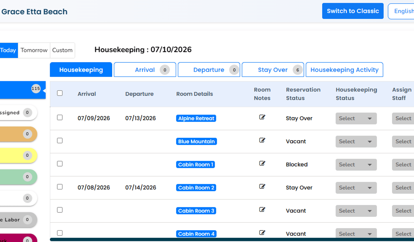Screen dimensions: 414x242
Task: Choose housekeeping status for Cabin Room 3
Action: coord(356,211)
